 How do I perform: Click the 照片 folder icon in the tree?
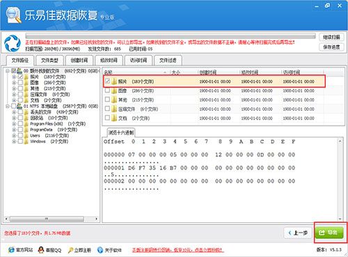pyautogui.click(x=26, y=76)
